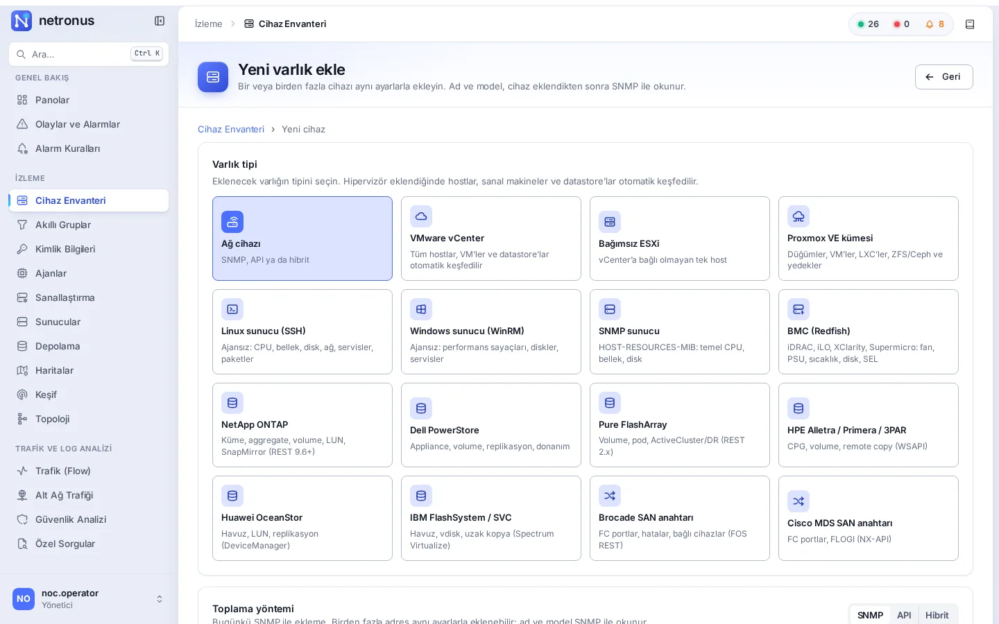The image size is (999, 624).
Task: Select the SNMP collection tab
Action: [x=870, y=615]
